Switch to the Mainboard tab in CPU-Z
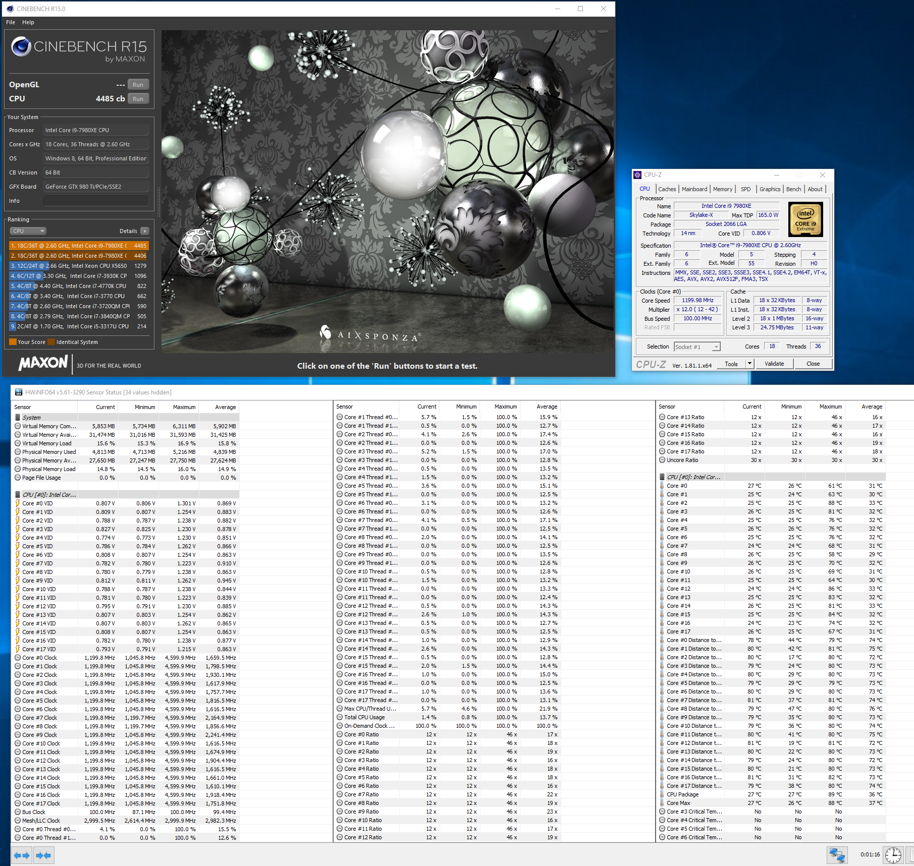The width and height of the screenshot is (914, 866). 694,189
